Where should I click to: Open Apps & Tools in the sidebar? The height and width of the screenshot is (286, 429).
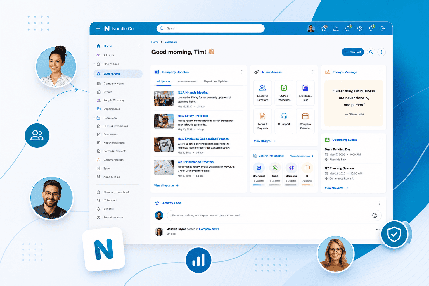pos(112,177)
